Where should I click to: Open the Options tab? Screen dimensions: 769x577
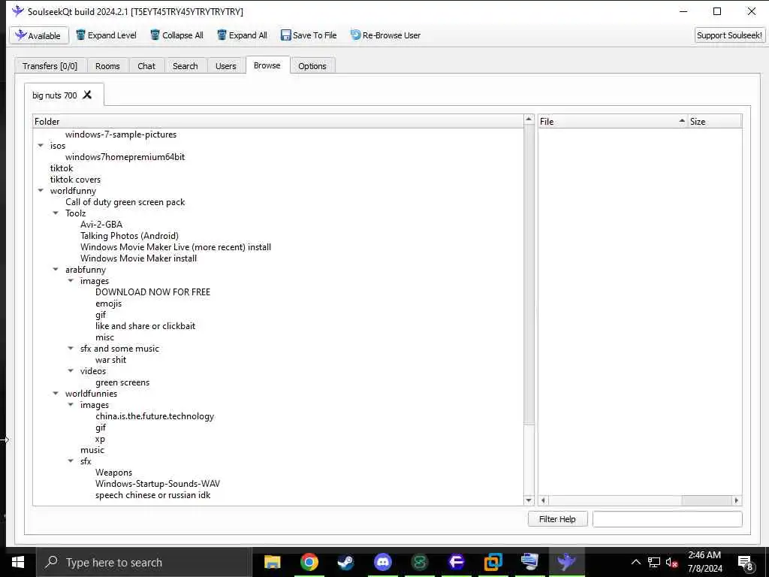pos(312,66)
